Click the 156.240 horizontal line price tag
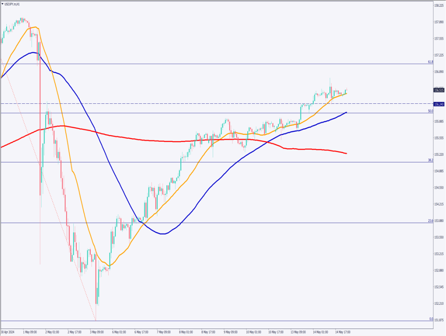446x336 pixels. point(439,104)
